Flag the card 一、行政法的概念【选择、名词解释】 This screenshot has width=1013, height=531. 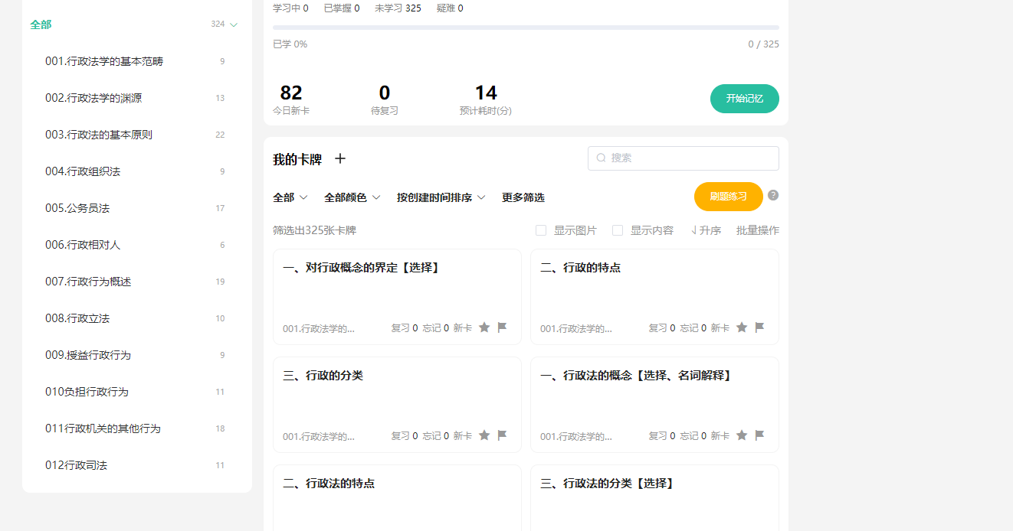point(759,435)
